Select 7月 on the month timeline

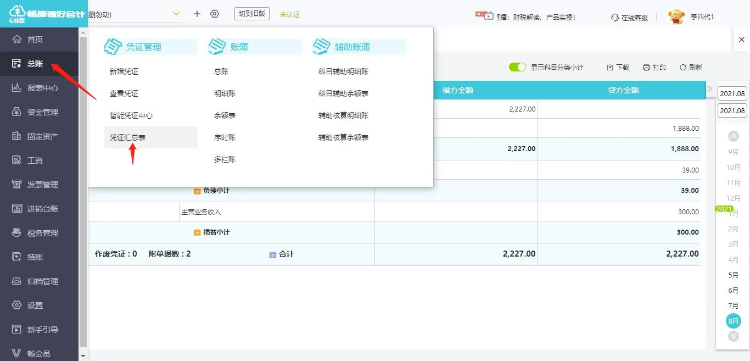[x=734, y=306]
